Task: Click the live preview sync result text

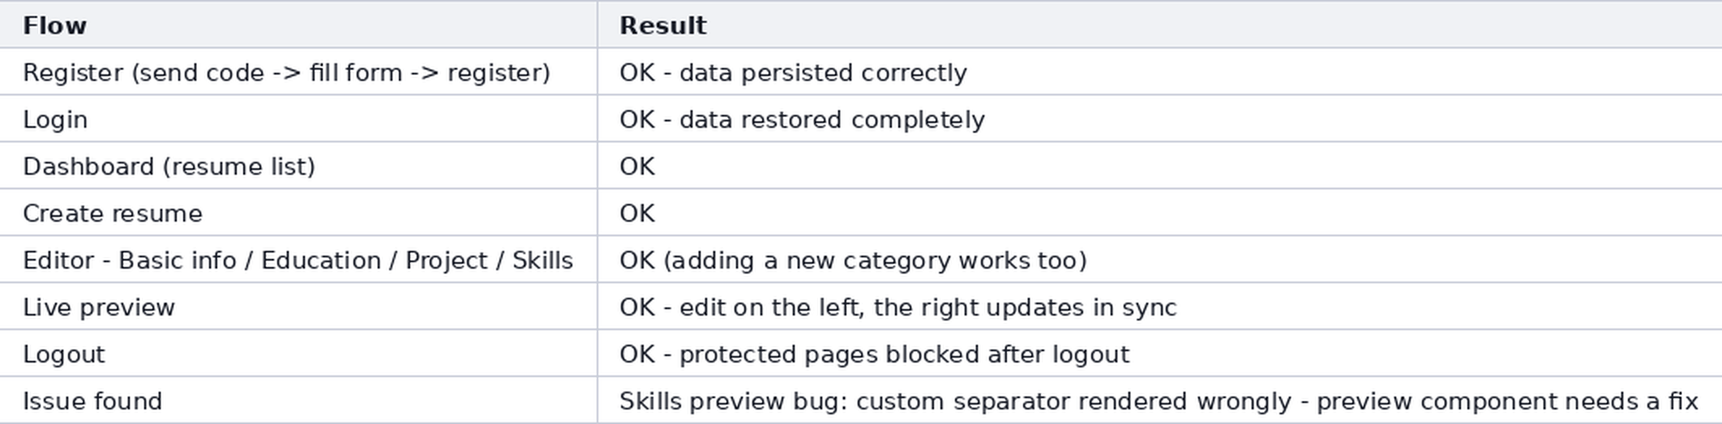Action: pyautogui.click(x=897, y=307)
